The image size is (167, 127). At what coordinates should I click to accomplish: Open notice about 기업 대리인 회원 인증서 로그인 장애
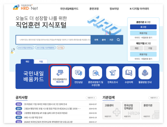click(x=45, y=104)
